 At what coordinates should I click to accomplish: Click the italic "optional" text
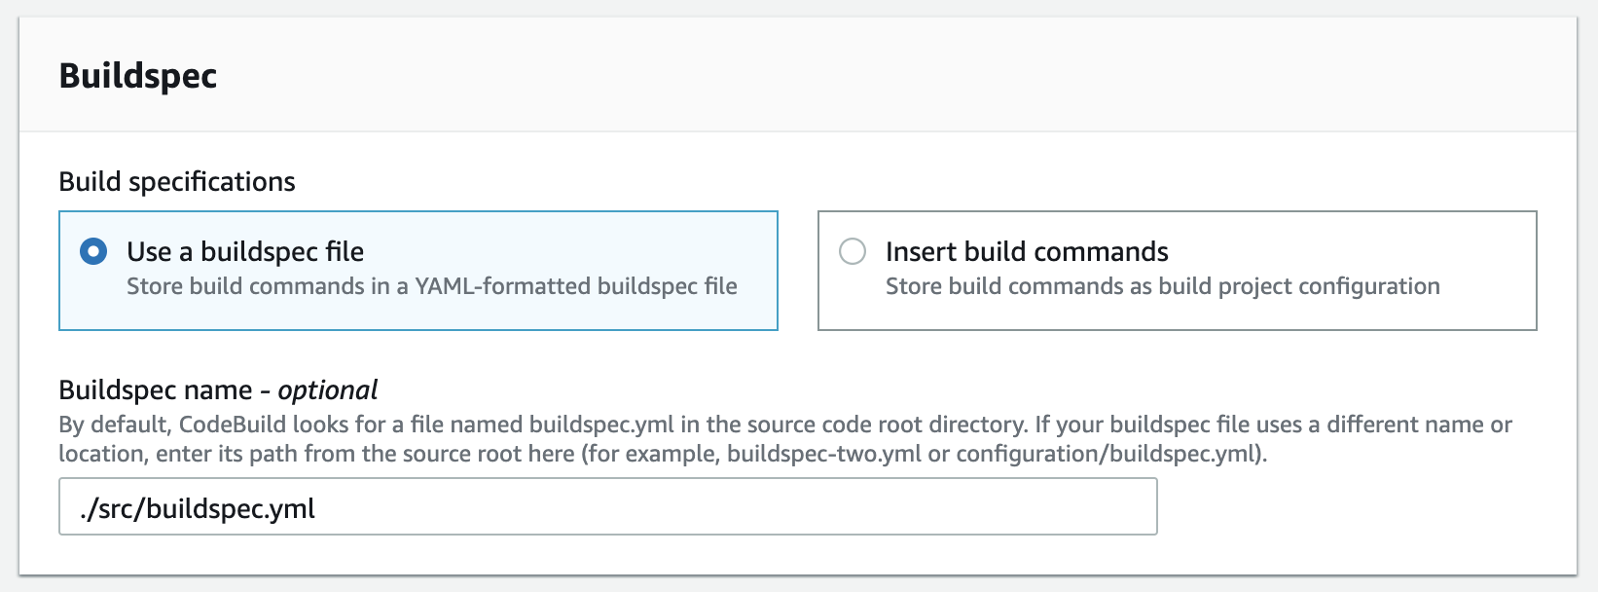328,390
